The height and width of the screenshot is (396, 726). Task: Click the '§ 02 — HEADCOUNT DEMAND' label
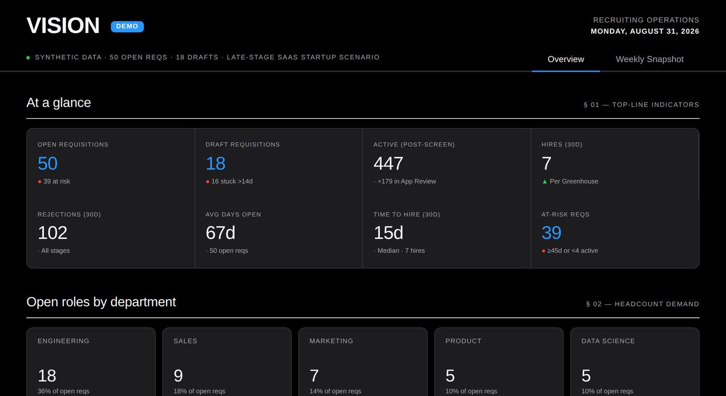(x=643, y=304)
